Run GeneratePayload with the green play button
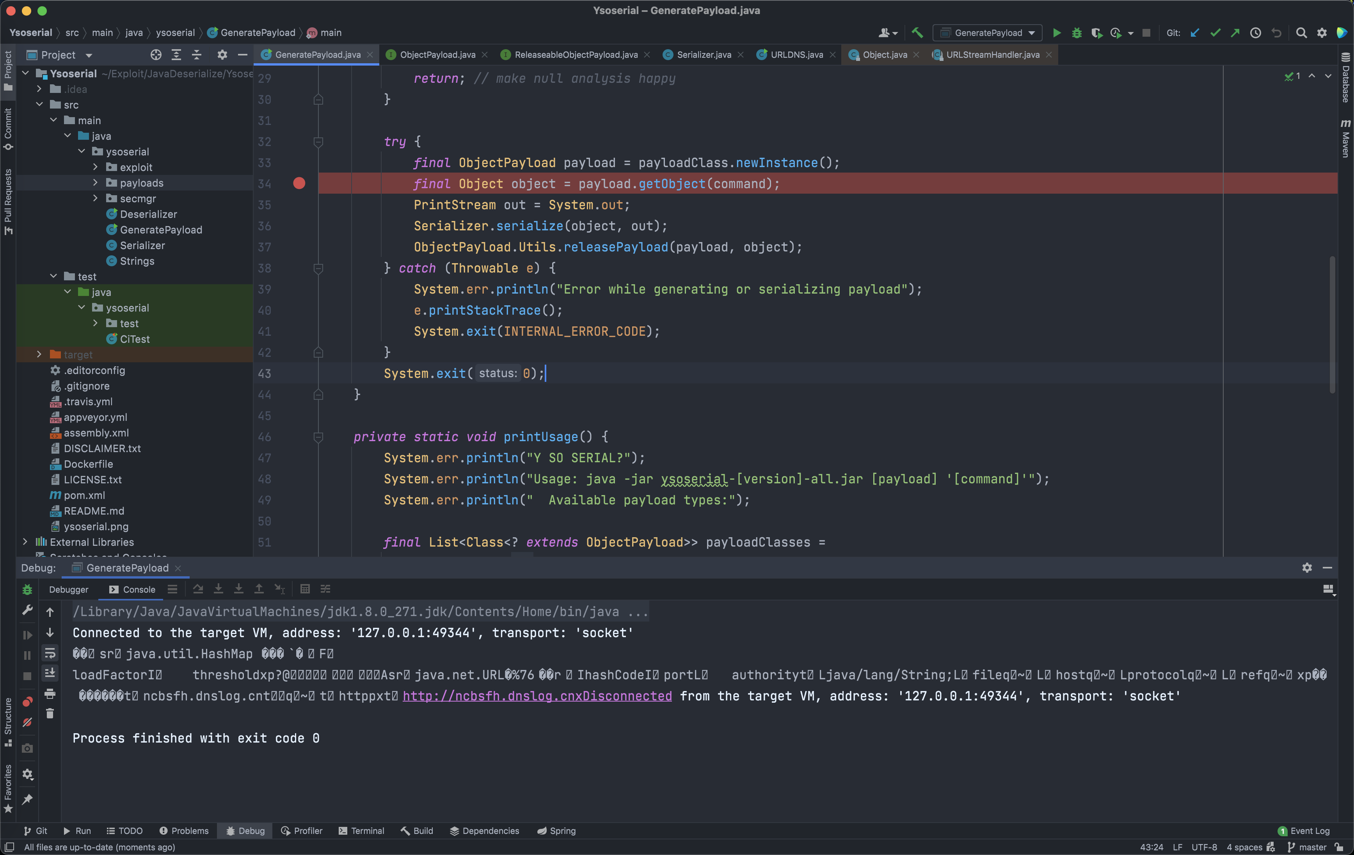 pyautogui.click(x=1057, y=33)
